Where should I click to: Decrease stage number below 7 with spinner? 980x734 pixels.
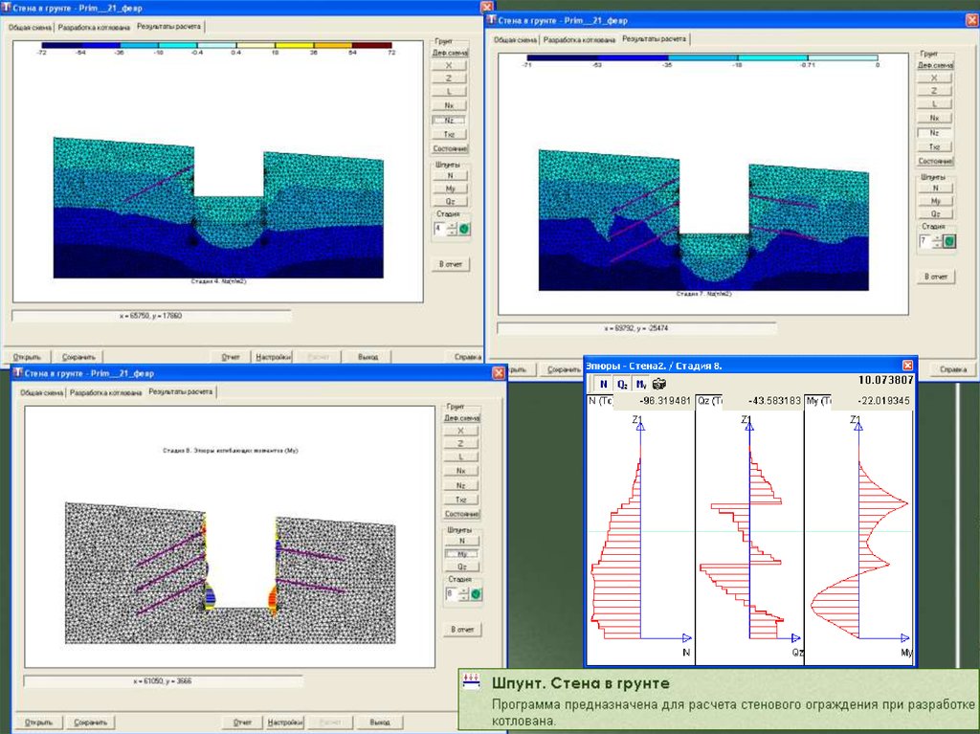tap(937, 245)
